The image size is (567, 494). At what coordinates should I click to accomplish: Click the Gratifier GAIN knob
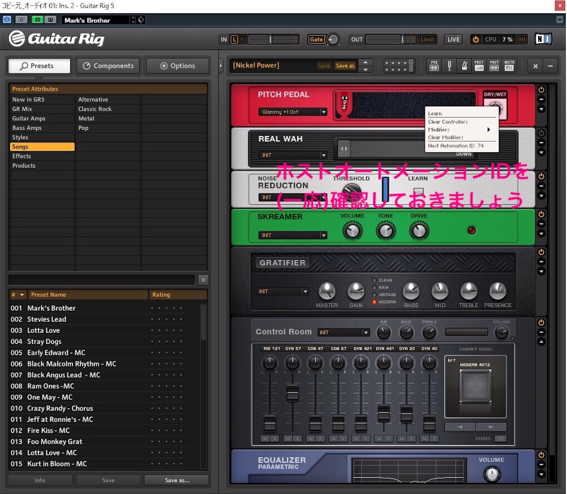click(x=356, y=291)
